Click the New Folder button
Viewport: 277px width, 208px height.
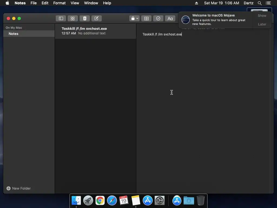(x=19, y=188)
